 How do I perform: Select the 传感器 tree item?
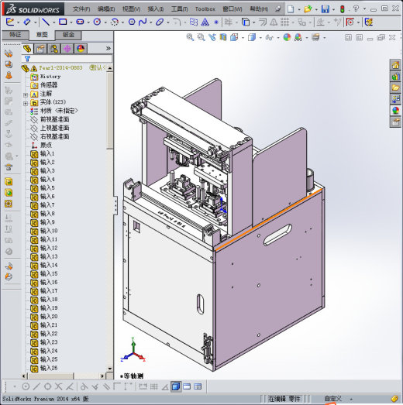tap(49, 85)
